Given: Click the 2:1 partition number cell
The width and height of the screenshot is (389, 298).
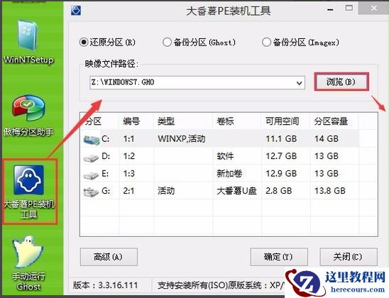Looking at the screenshot, I should pyautogui.click(x=128, y=191).
